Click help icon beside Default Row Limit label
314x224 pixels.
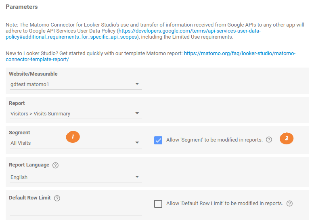click(57, 198)
